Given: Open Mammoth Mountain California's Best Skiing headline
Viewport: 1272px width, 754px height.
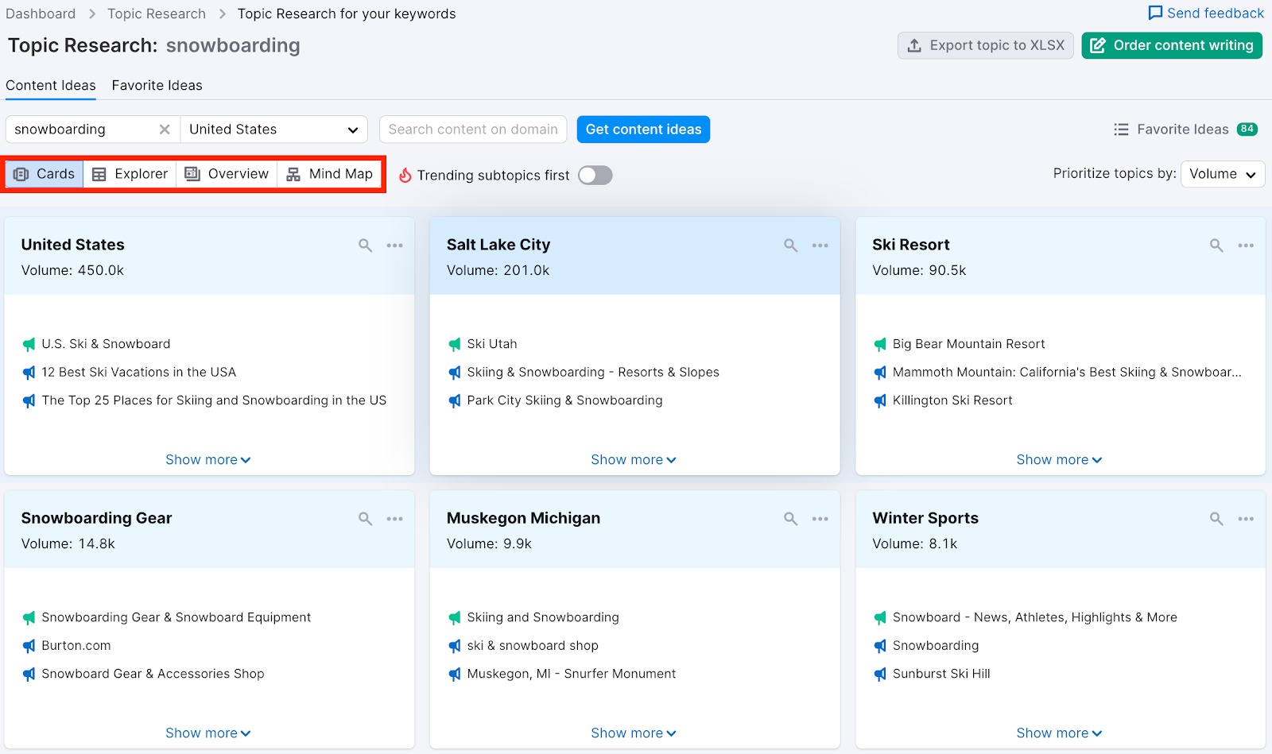Looking at the screenshot, I should coord(1067,373).
